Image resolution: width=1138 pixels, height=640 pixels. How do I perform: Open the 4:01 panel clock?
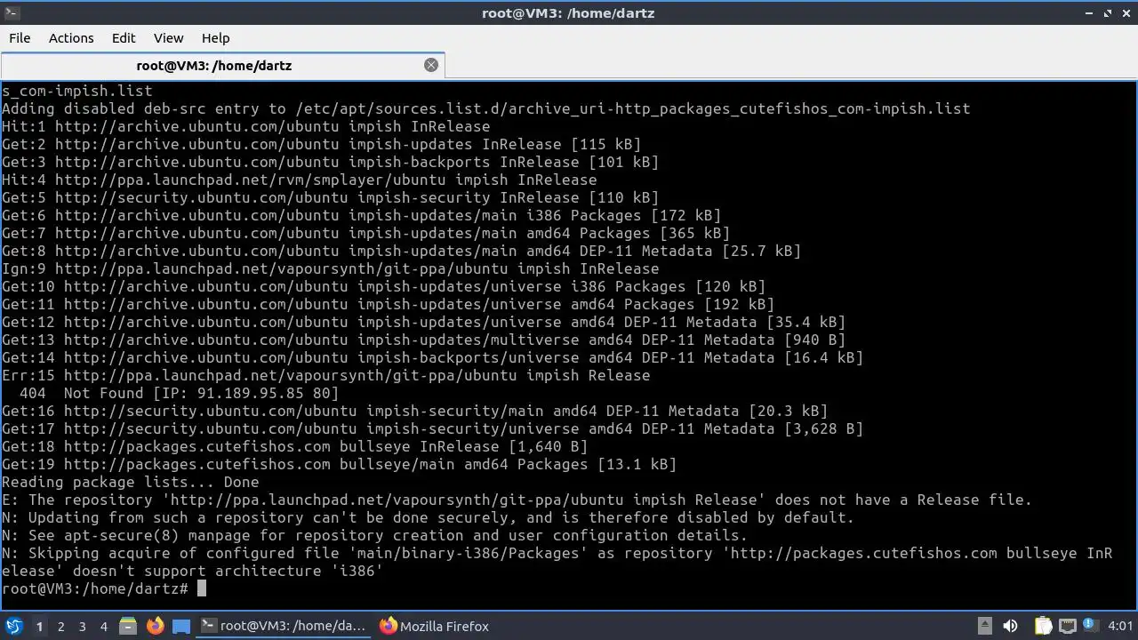tap(1121, 627)
